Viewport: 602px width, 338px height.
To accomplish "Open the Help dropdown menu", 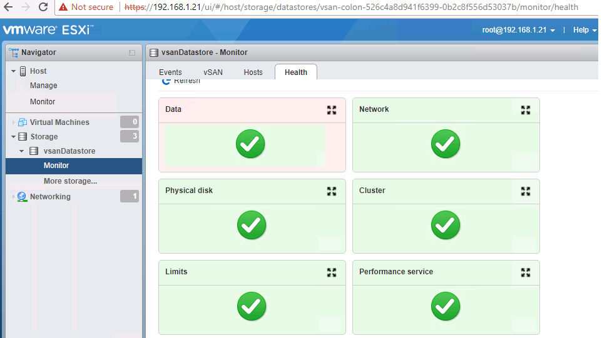I will (x=584, y=30).
